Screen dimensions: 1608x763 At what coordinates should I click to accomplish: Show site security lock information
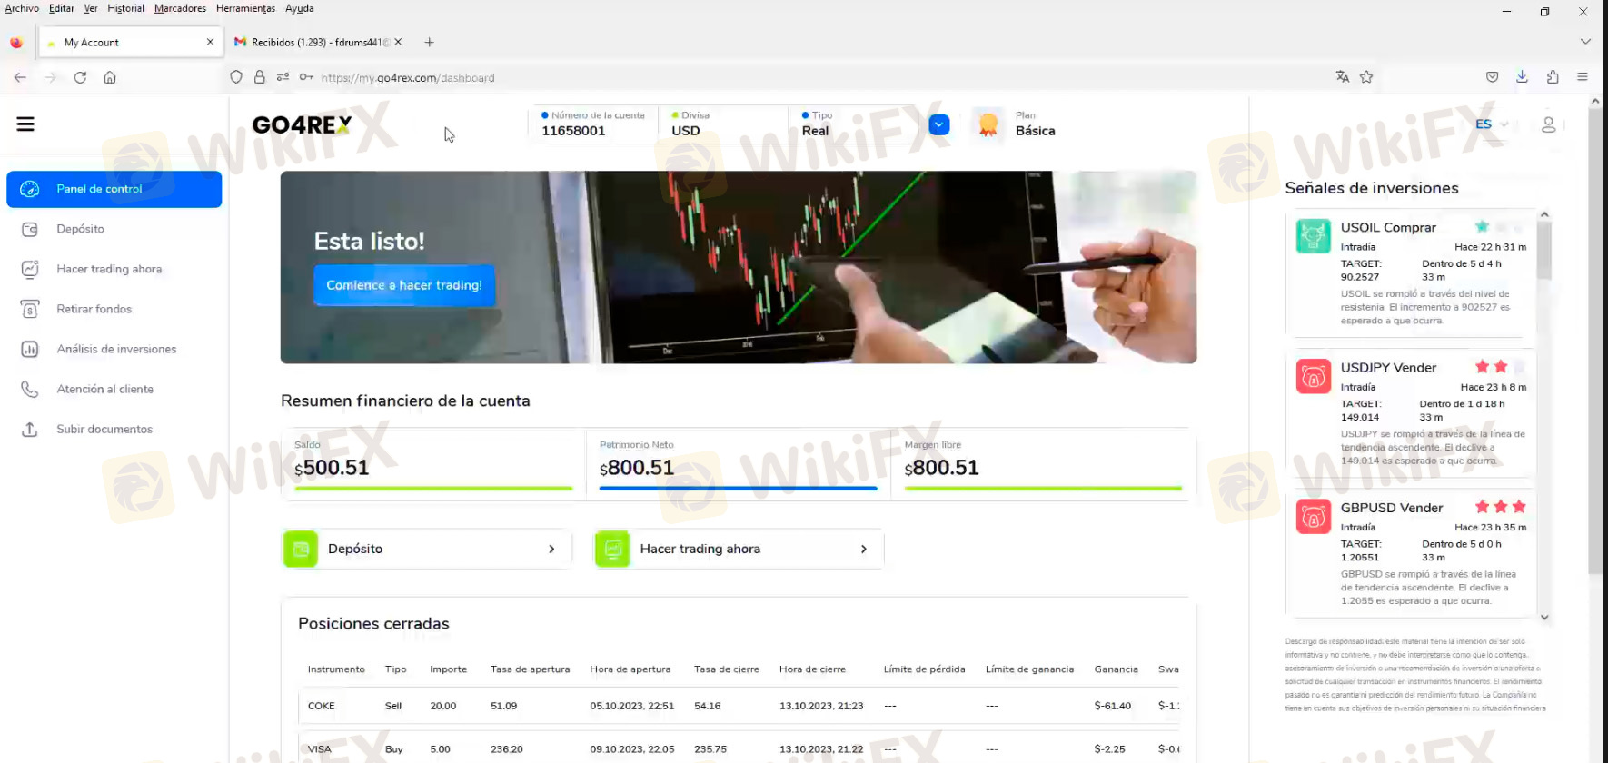coord(260,77)
